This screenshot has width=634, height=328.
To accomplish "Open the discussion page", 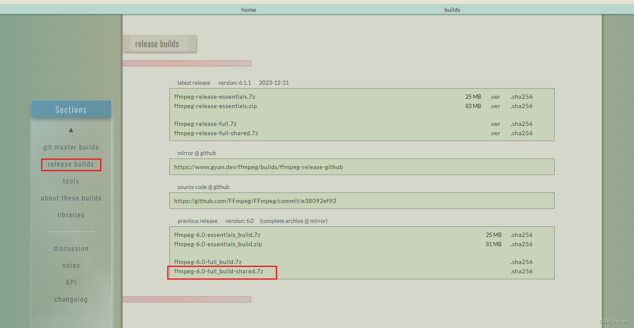I will point(71,249).
